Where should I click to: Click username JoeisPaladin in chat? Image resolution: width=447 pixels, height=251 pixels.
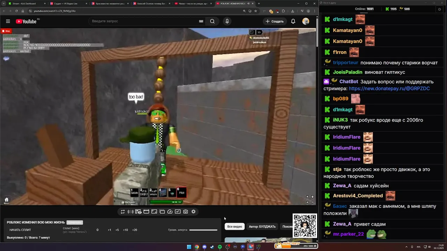pyautogui.click(x=347, y=72)
